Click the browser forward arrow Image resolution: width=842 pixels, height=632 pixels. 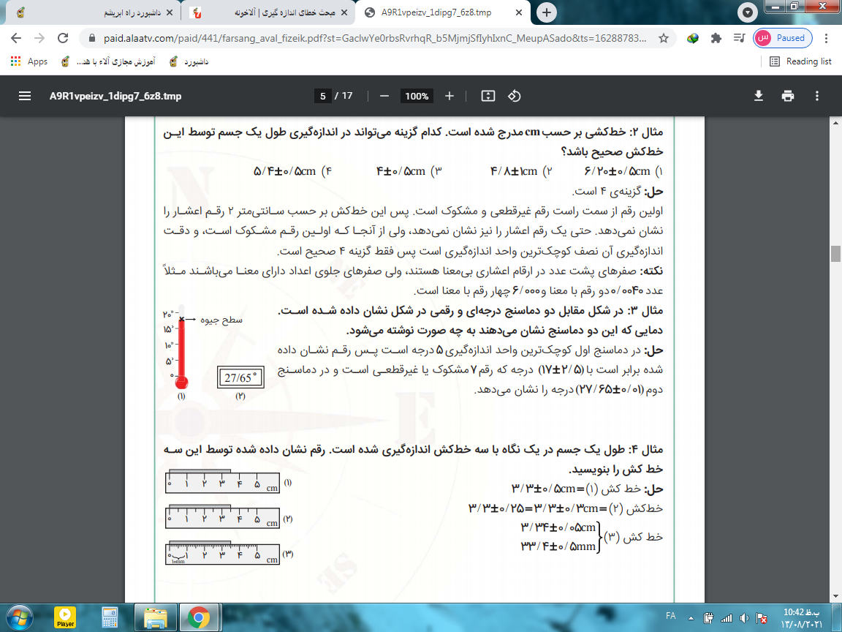(x=39, y=38)
